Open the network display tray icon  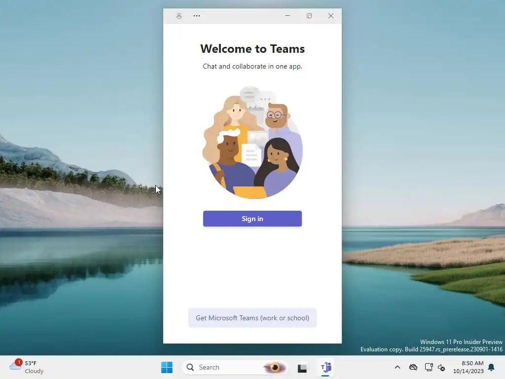[x=429, y=367]
